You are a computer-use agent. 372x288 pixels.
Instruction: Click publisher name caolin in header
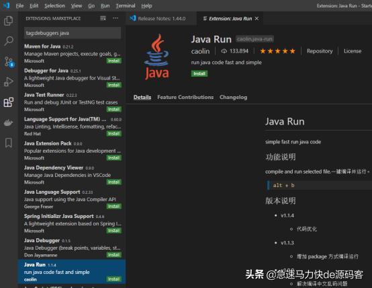[201, 51]
